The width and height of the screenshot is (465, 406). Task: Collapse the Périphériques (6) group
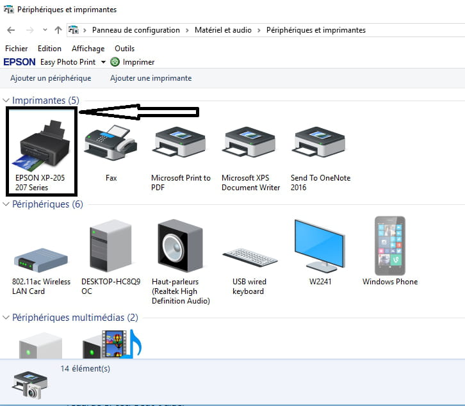[6, 204]
